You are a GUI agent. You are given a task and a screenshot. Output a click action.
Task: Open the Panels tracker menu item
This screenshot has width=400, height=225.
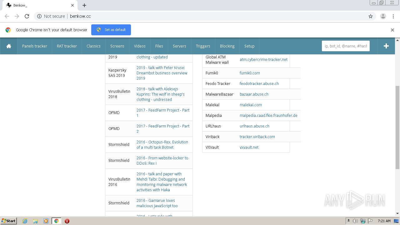pyautogui.click(x=34, y=46)
